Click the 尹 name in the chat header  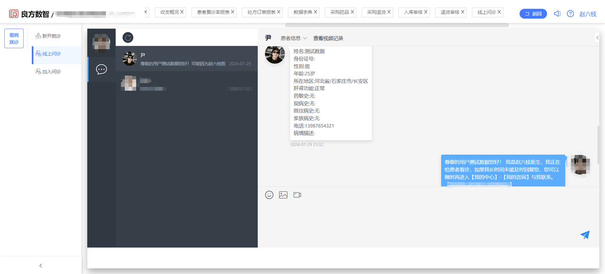(x=268, y=38)
